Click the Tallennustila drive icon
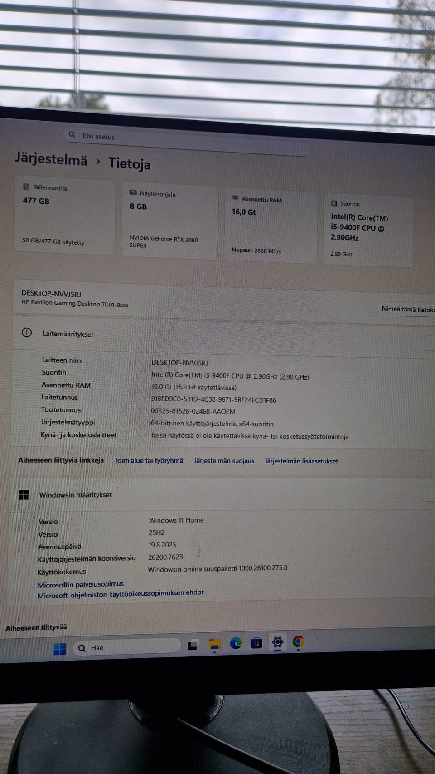Screen dimensions: 435x774 26,187
